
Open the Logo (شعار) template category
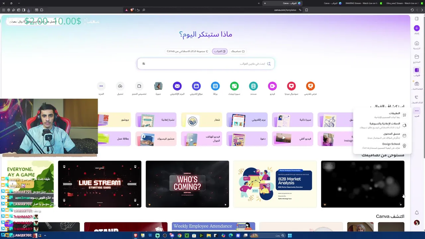[202, 120]
